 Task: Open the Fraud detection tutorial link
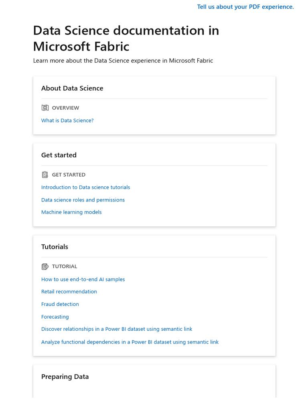pyautogui.click(x=60, y=304)
